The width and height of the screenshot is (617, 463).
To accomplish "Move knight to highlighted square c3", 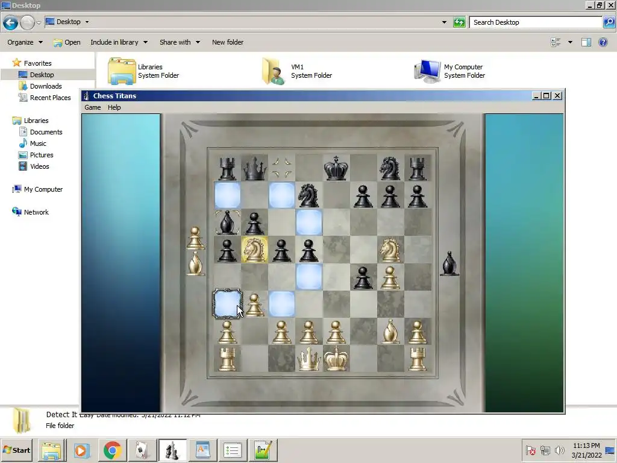I will [x=282, y=304].
